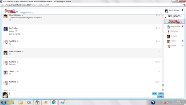Click the Gisela :3 username in the chat
The height and width of the screenshot is (105, 186).
pos(13,71)
